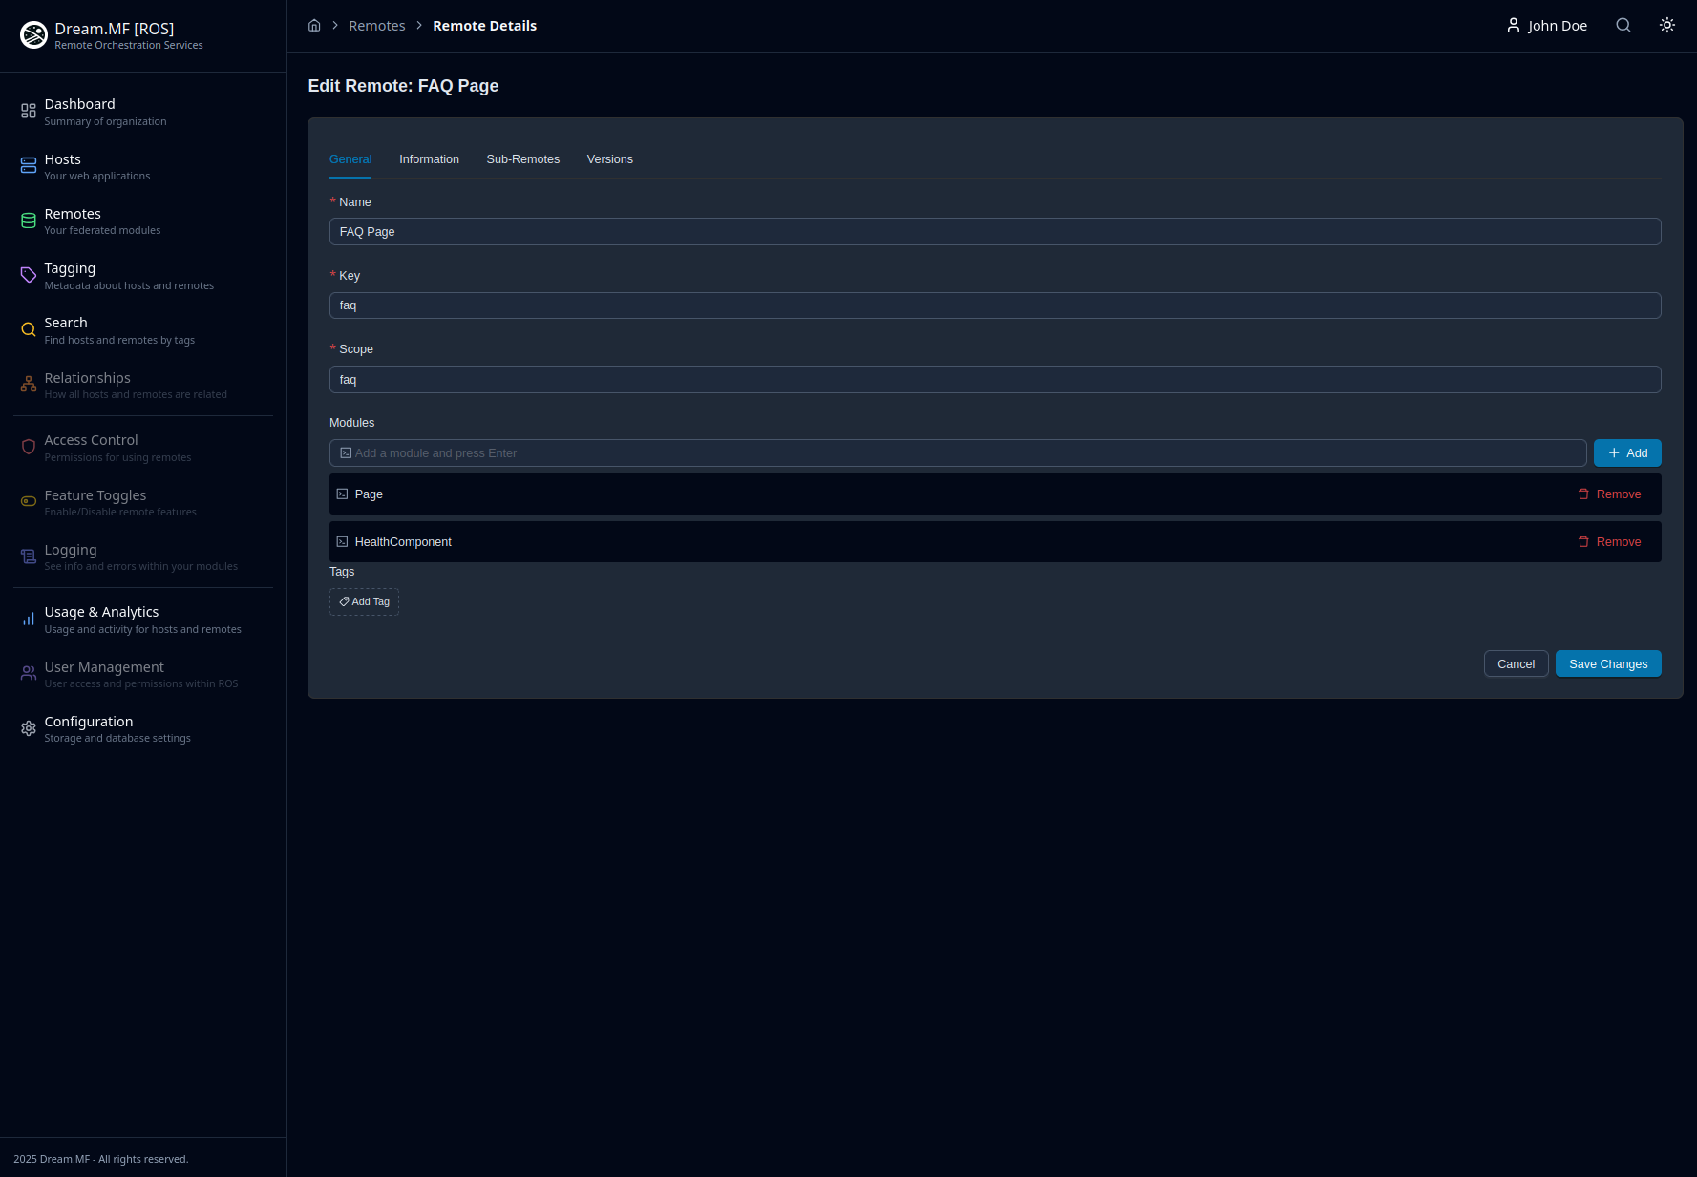
Task: Open Feature Toggles in sidebar
Action: (x=95, y=502)
